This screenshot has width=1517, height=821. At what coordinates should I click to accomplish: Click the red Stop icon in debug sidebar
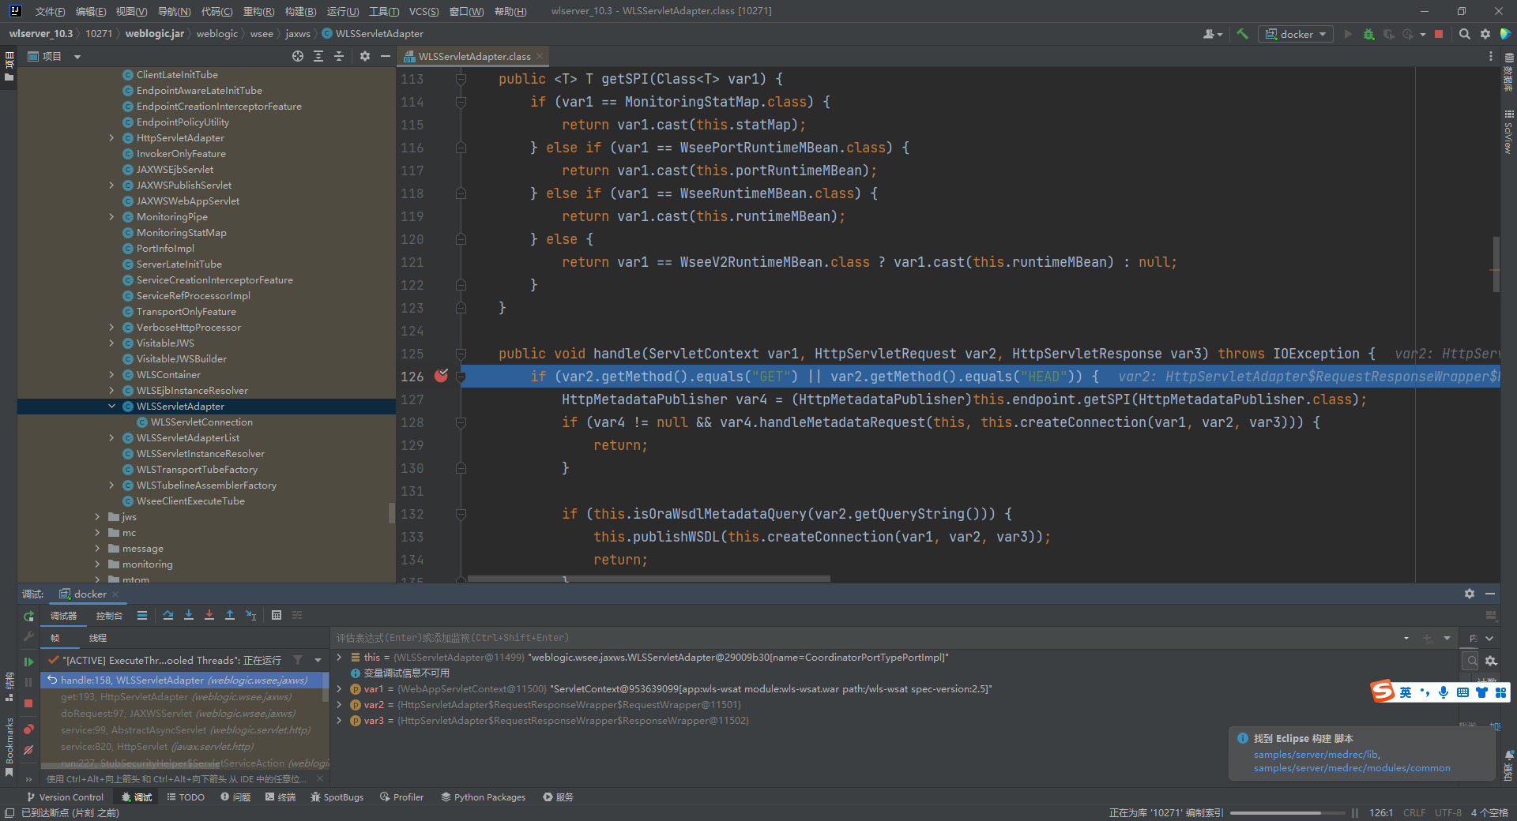[28, 703]
